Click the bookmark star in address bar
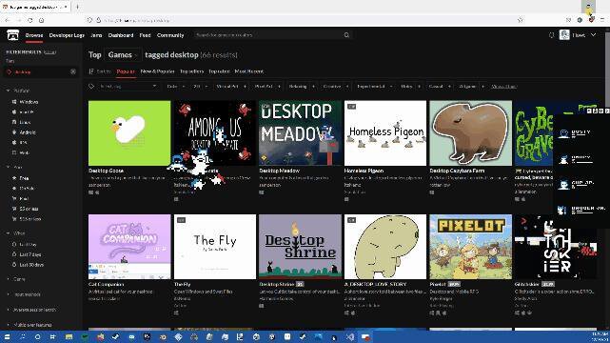The height and width of the screenshot is (343, 610). pyautogui.click(x=521, y=20)
